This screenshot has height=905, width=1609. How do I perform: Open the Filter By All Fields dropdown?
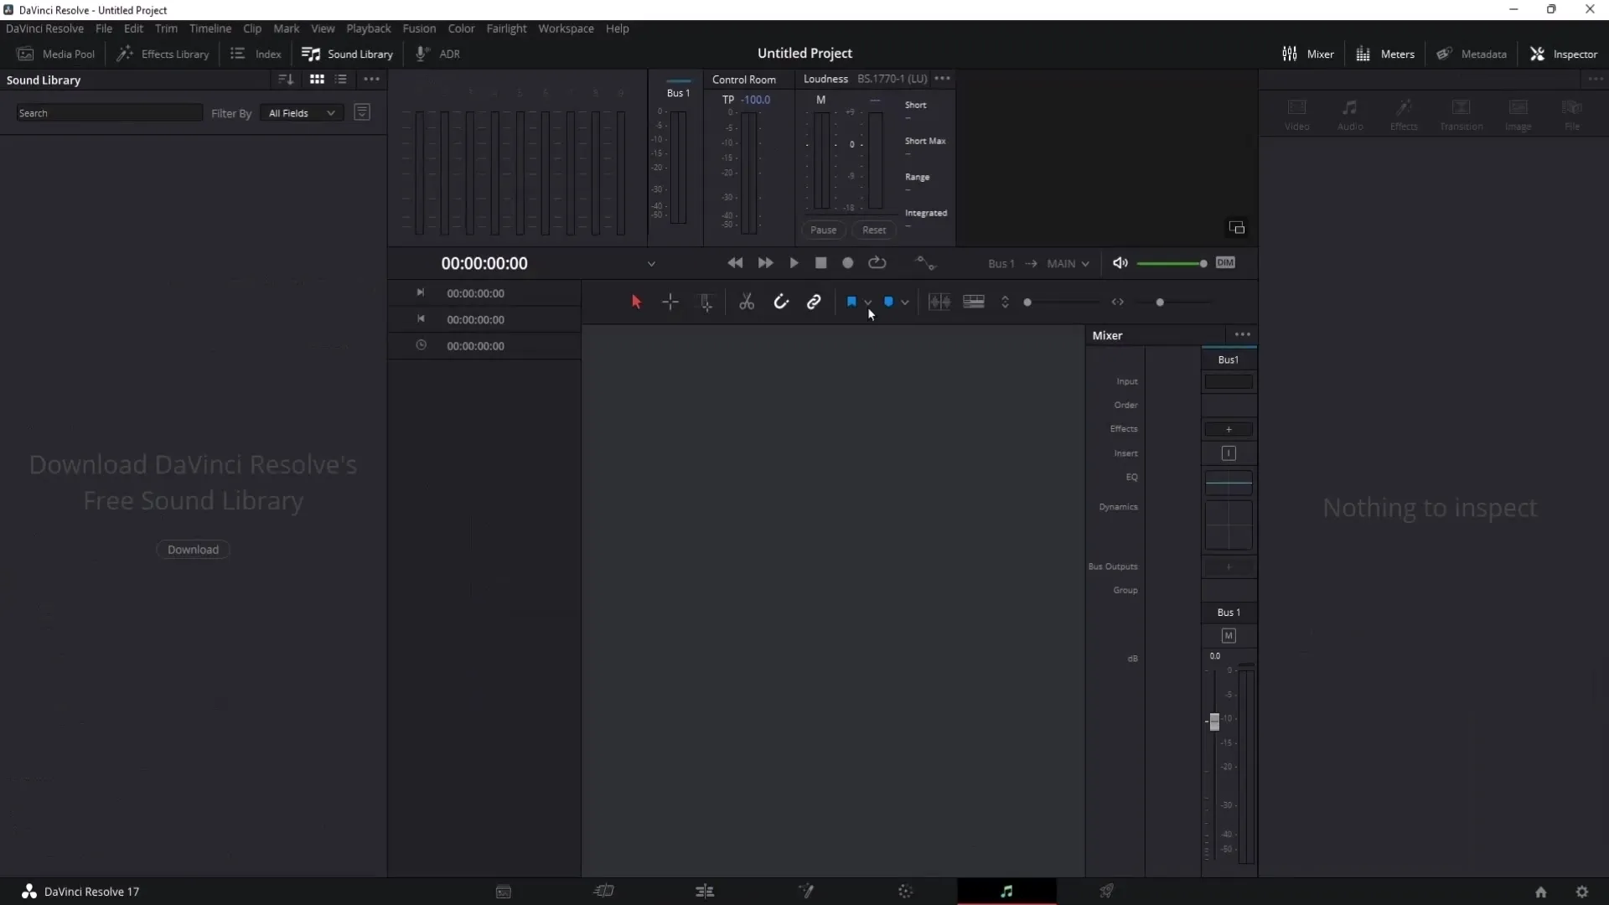(302, 113)
